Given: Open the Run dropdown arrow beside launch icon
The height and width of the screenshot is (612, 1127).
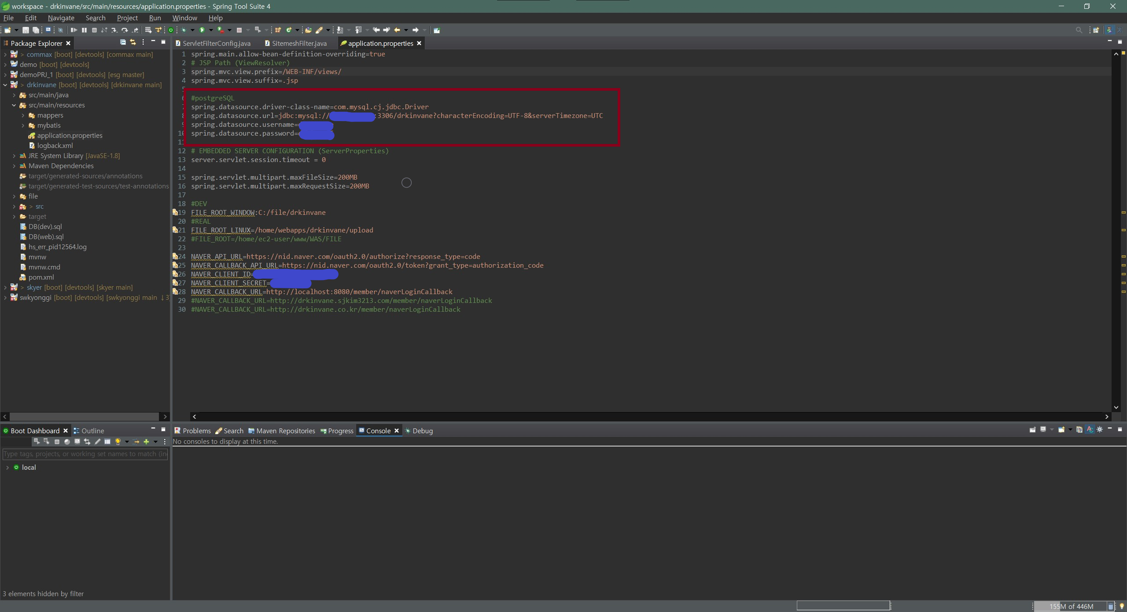Looking at the screenshot, I should [x=211, y=30].
